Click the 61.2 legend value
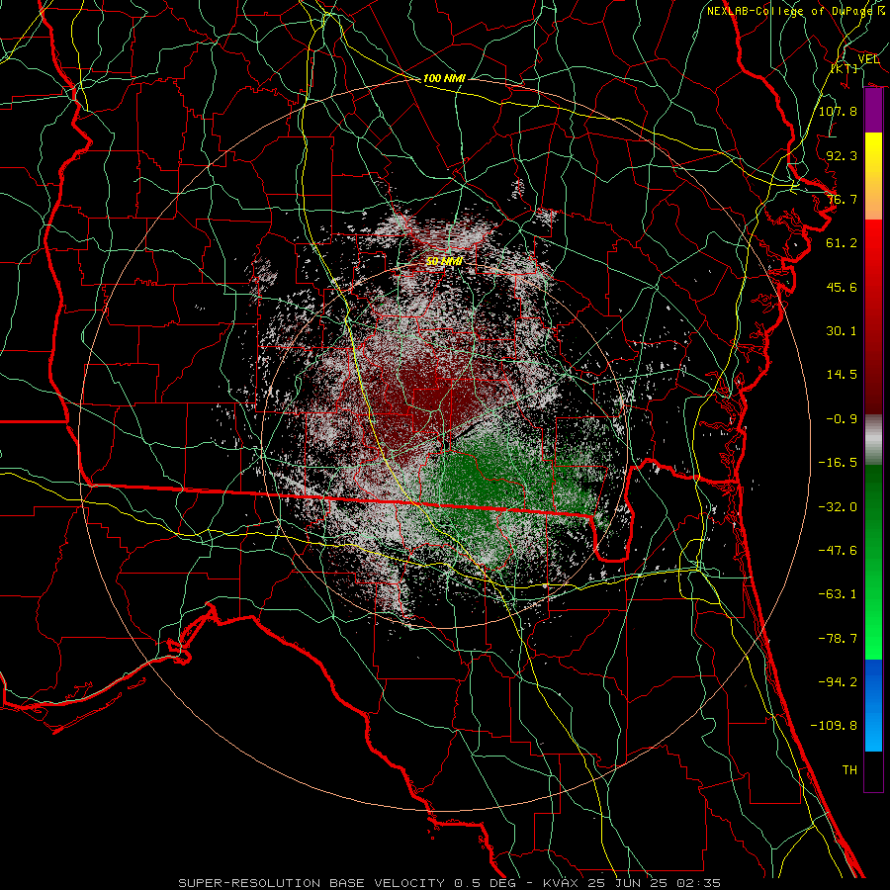This screenshot has height=890, width=890. (842, 243)
